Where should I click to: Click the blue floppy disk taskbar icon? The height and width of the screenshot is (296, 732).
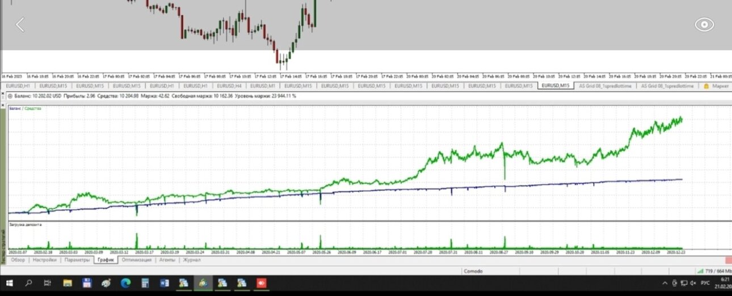[x=87, y=282]
